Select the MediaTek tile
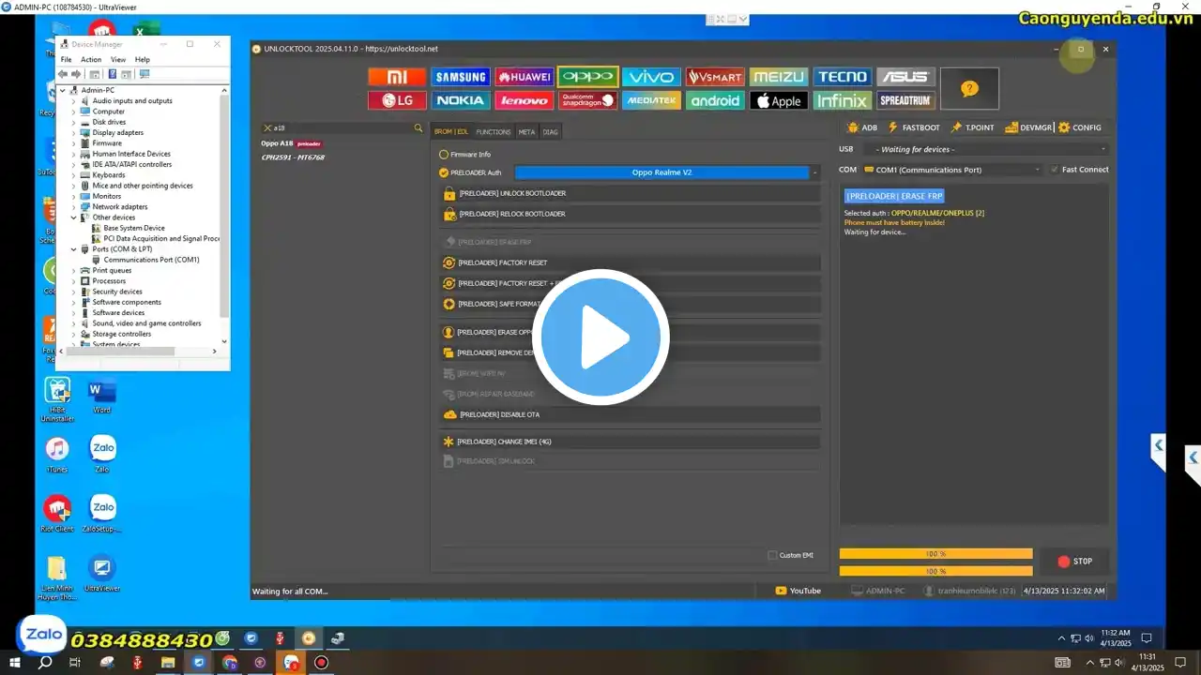The image size is (1201, 675). (x=651, y=100)
